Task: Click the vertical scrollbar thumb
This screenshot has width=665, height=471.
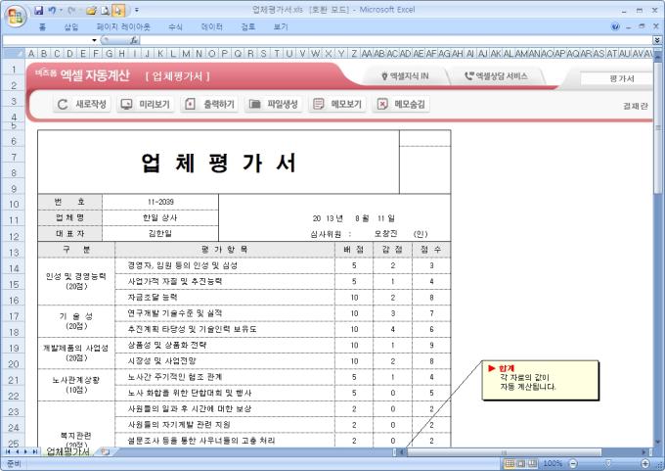Action: 657,127
